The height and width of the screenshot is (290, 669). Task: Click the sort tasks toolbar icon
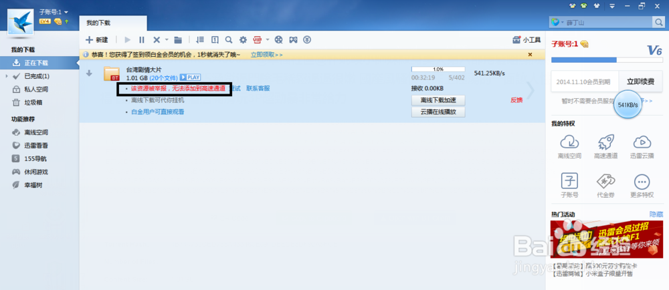(199, 39)
